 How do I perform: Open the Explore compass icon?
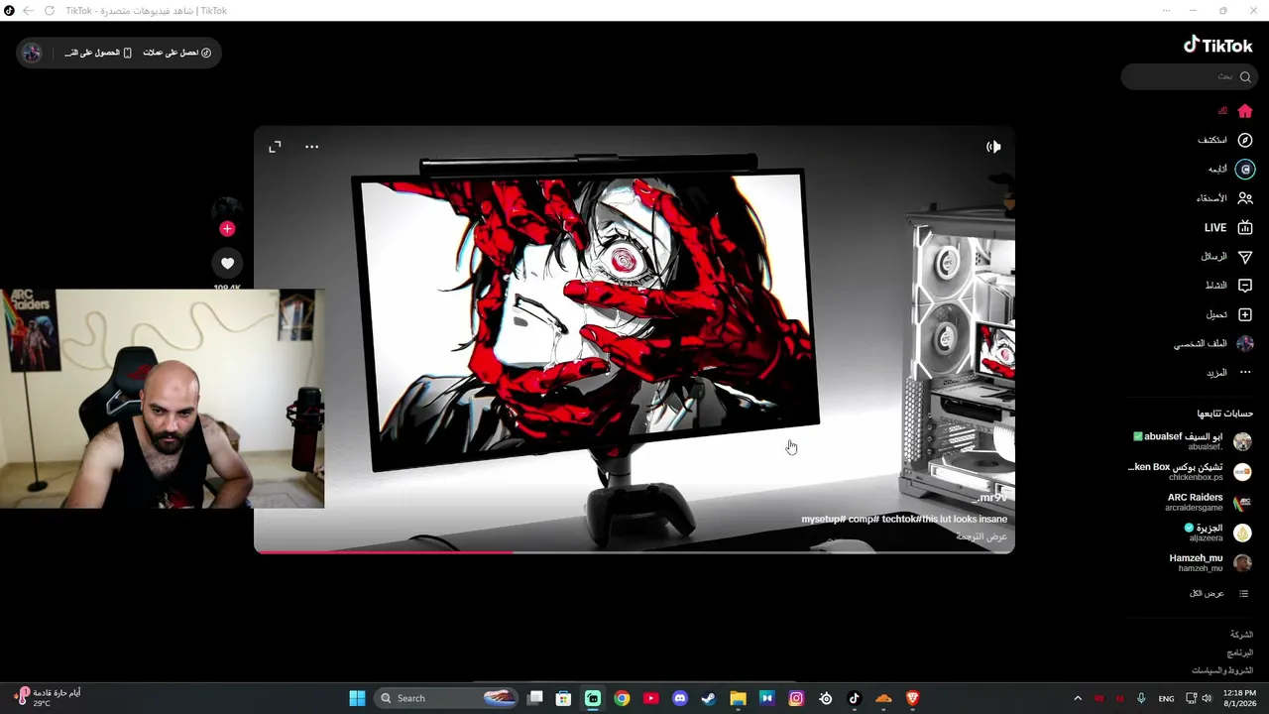click(1245, 140)
